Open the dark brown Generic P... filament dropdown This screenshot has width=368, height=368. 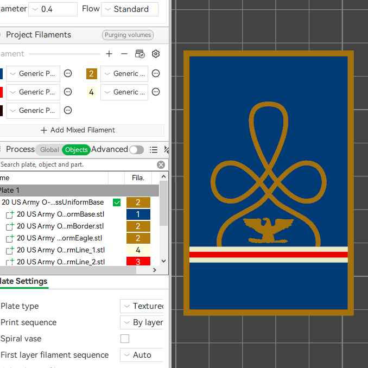(33, 111)
